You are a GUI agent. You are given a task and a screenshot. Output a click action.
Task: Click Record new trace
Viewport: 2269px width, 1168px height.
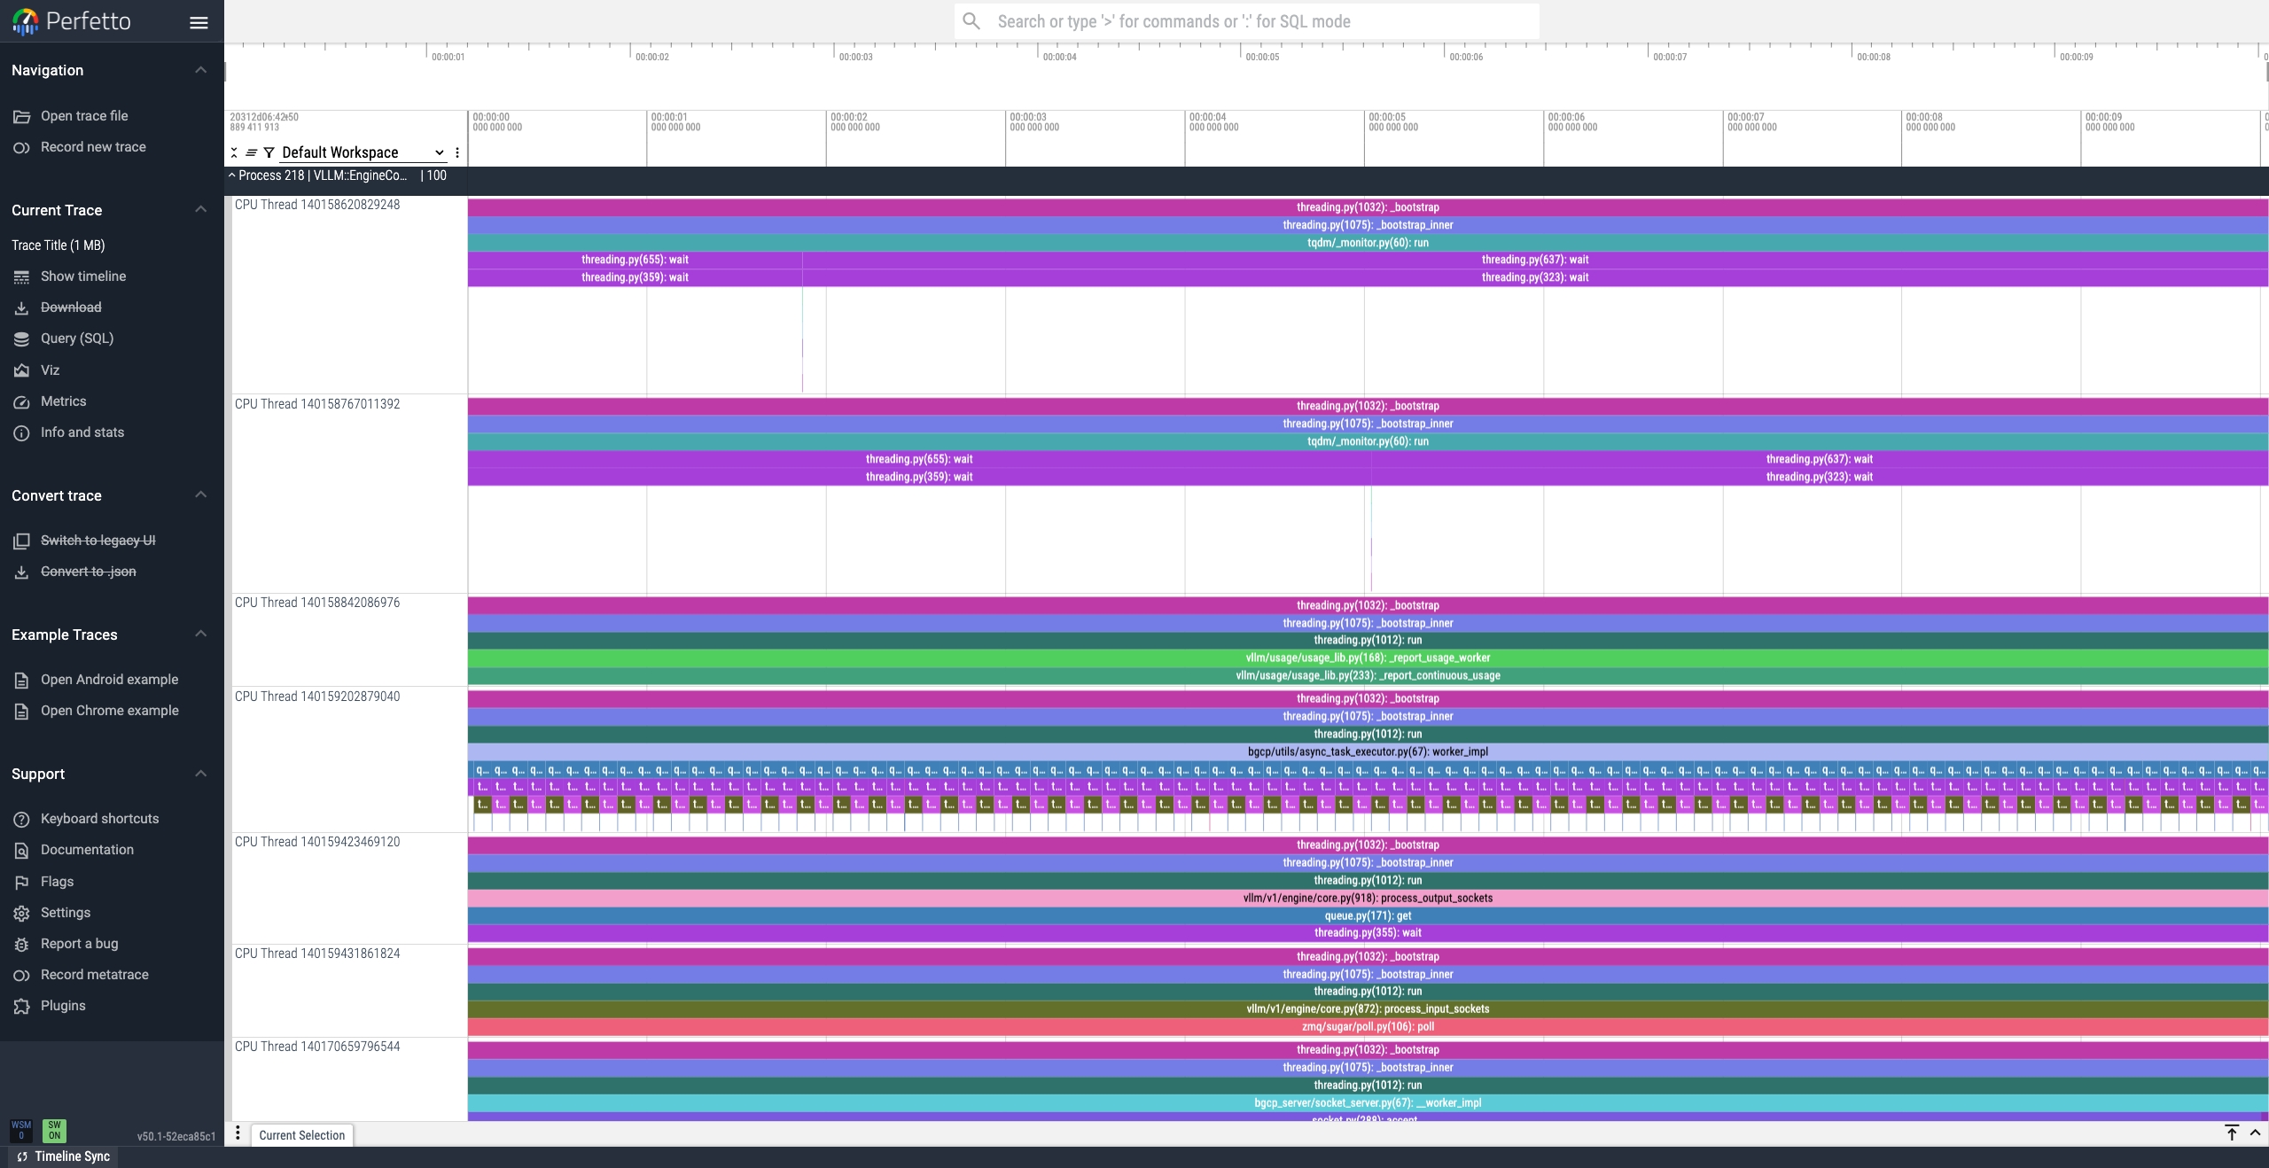[93, 147]
